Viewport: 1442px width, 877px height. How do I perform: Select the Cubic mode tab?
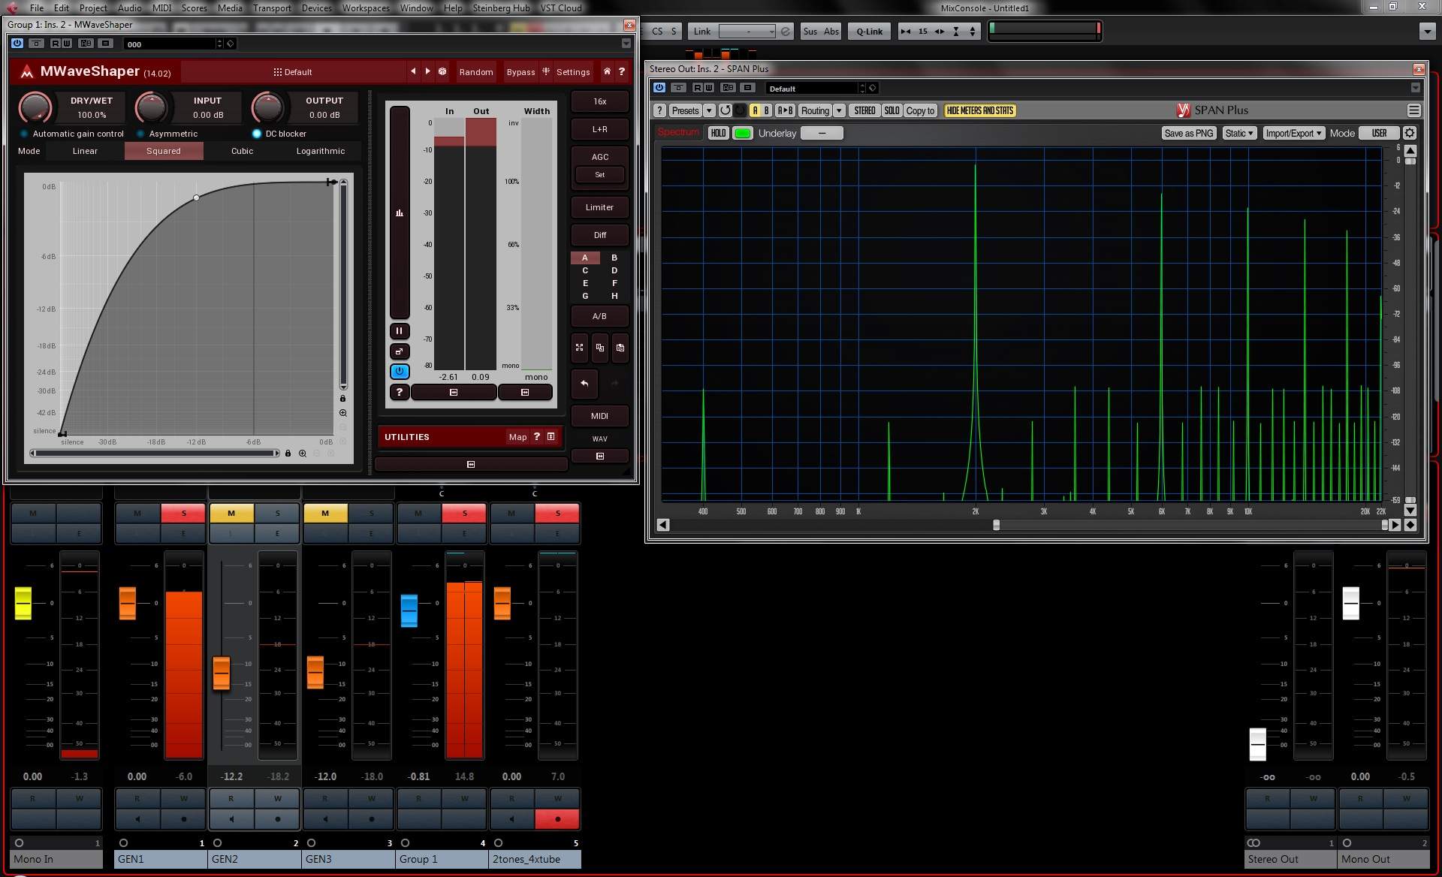point(242,151)
